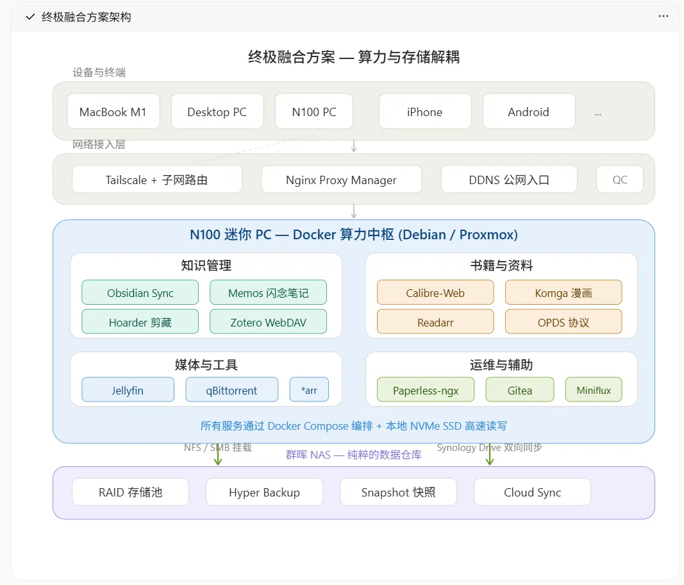
Task: Select the Miniflux service box
Action: [594, 389]
